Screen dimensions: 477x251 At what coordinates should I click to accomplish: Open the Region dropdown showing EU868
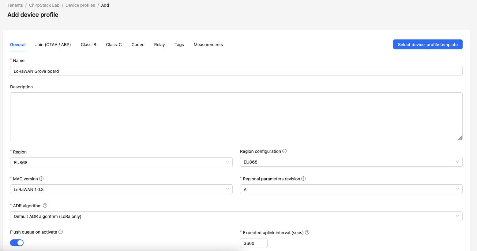coord(121,162)
